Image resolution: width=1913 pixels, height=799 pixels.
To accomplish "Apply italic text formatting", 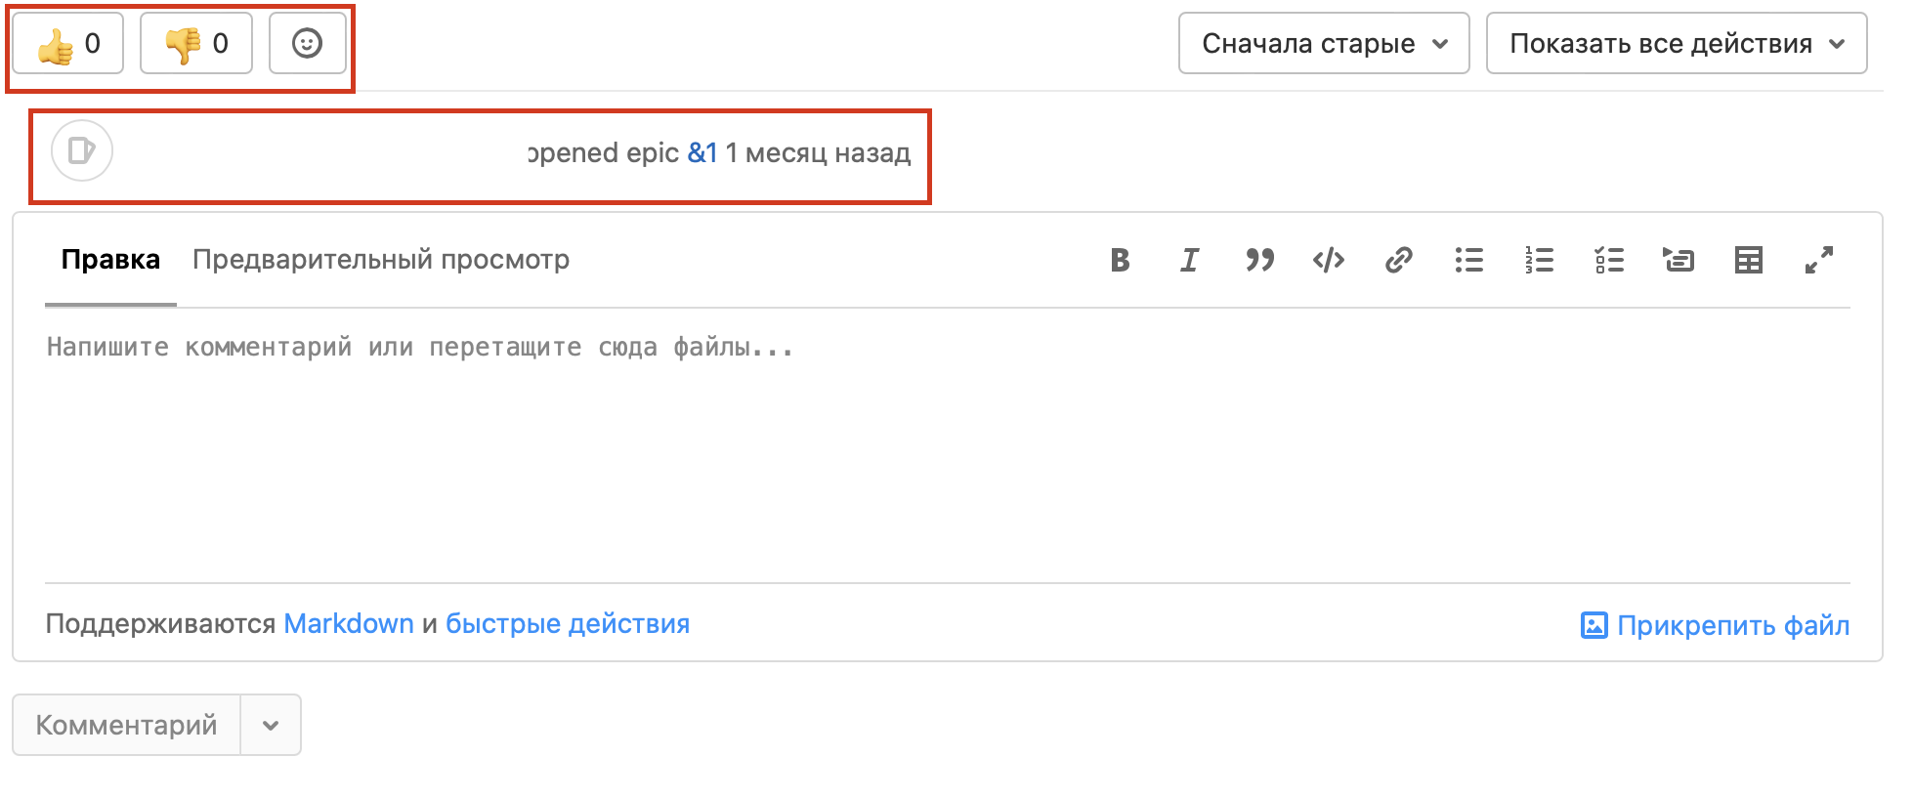I will (x=1189, y=260).
